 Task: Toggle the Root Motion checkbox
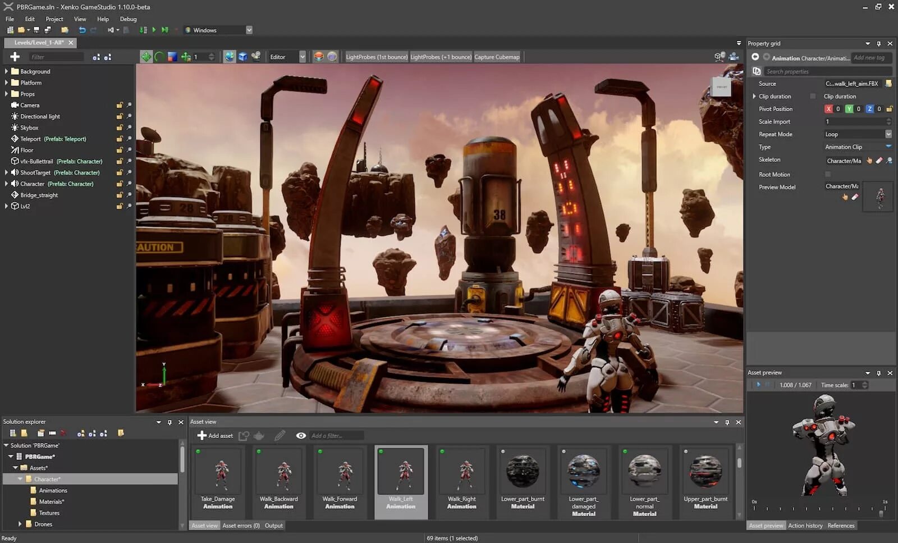pos(828,175)
